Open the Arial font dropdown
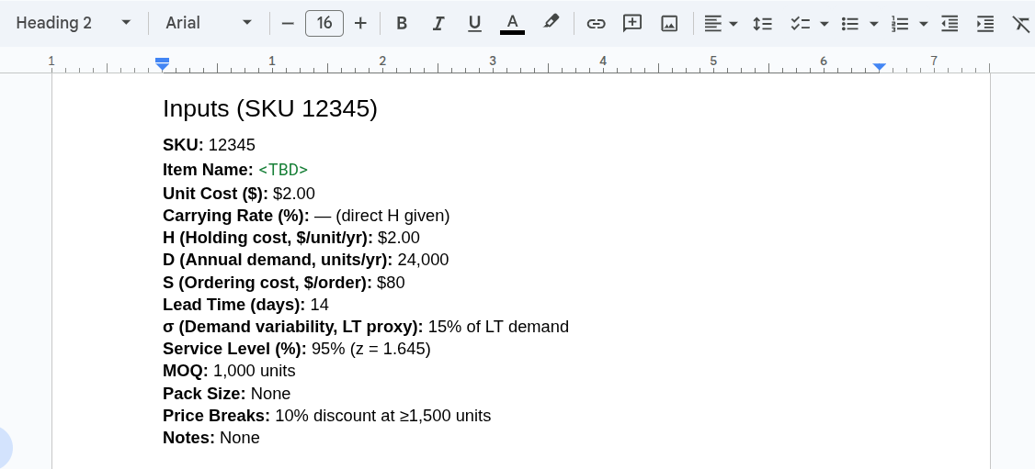 pyautogui.click(x=209, y=23)
